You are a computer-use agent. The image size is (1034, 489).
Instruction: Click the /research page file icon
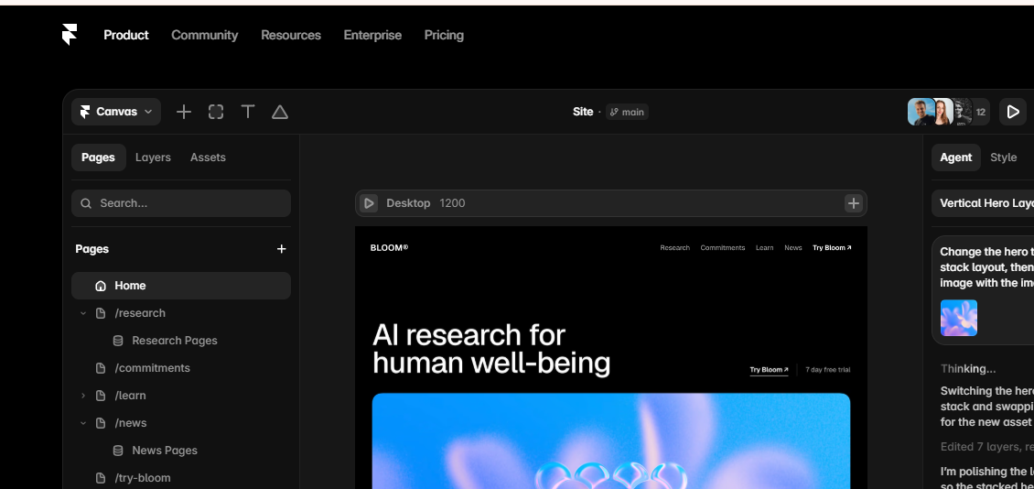(x=101, y=313)
